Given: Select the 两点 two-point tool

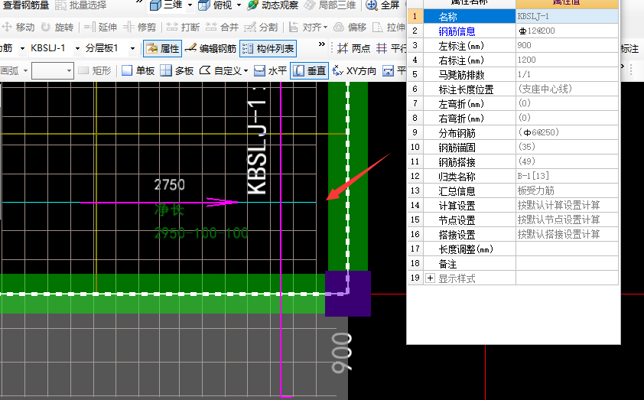Looking at the screenshot, I should (x=353, y=48).
